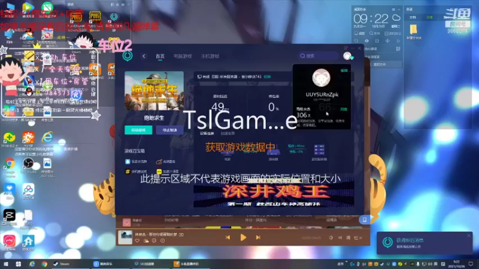
Task: Open the blue heart app desktop shortcut
Action: pyautogui.click(x=9, y=191)
